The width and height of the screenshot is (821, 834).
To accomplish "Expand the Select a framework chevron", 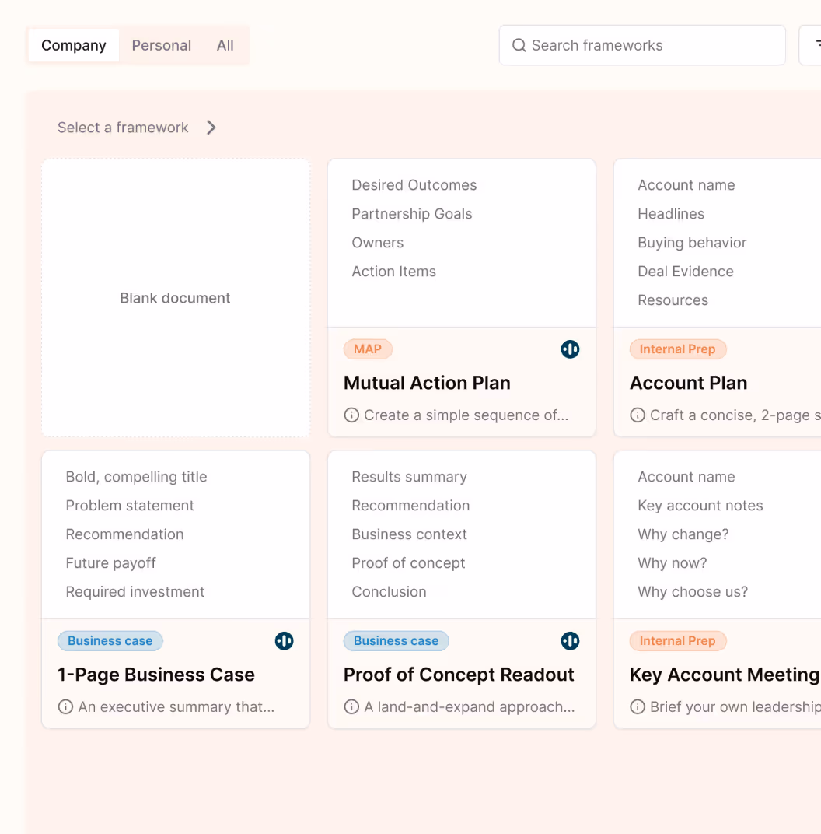I will click(x=211, y=128).
